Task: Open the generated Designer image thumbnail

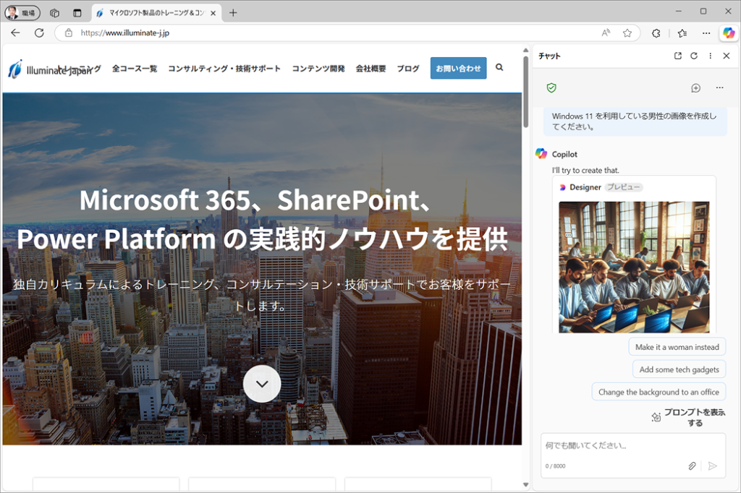Action: pos(634,267)
